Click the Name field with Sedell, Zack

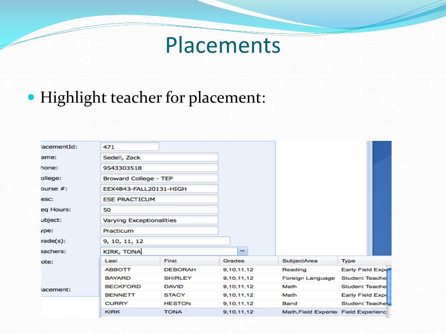click(159, 157)
